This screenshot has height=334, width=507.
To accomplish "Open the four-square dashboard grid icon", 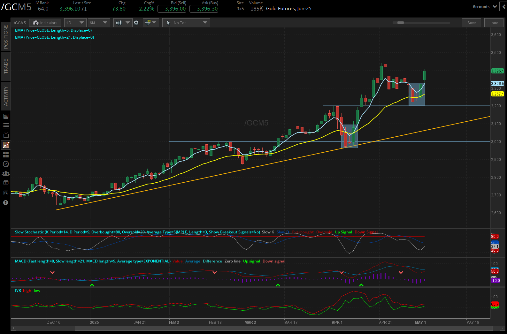I will 6,155.
